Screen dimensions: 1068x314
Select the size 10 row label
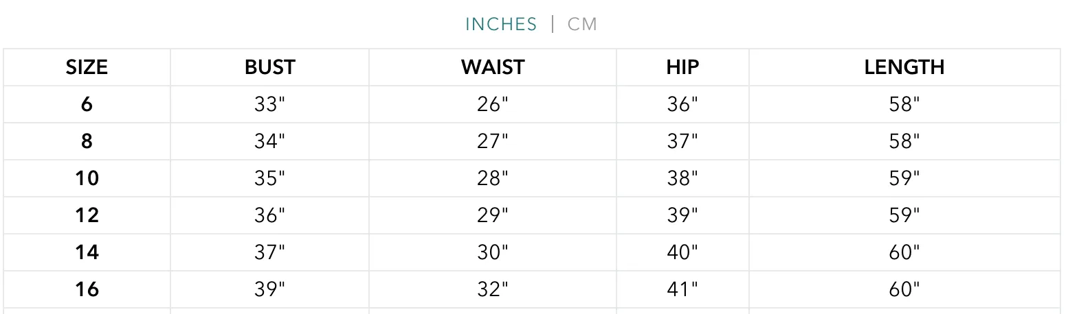point(87,178)
